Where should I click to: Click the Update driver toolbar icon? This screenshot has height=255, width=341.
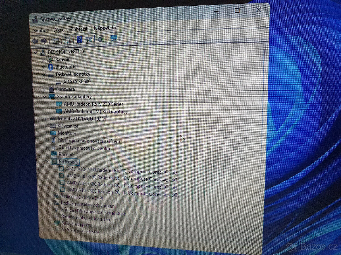(x=89, y=39)
